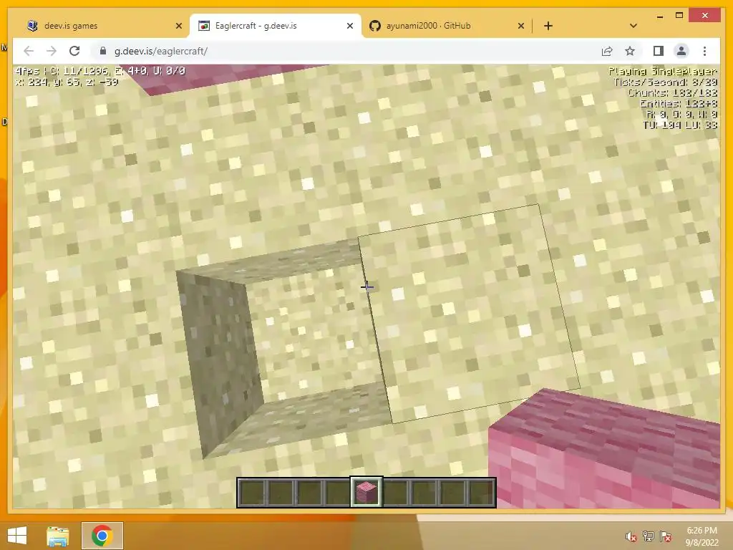Open the Windows Start menu
The height and width of the screenshot is (550, 733).
click(x=17, y=536)
